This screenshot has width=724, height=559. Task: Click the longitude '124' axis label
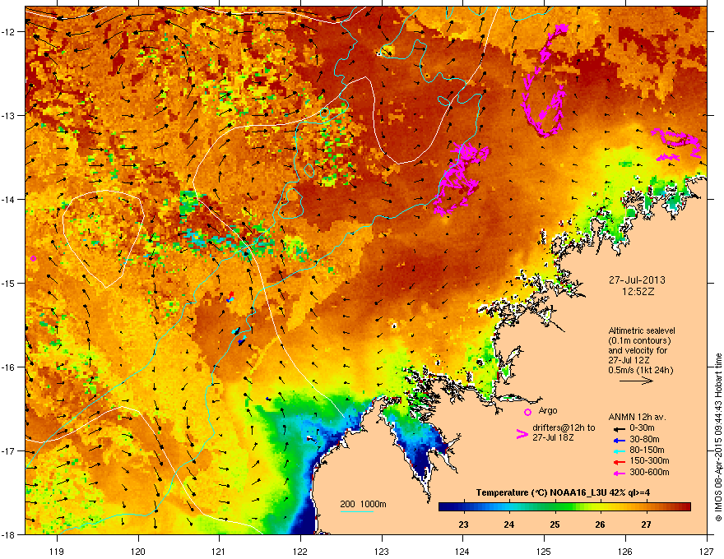tap(462, 551)
